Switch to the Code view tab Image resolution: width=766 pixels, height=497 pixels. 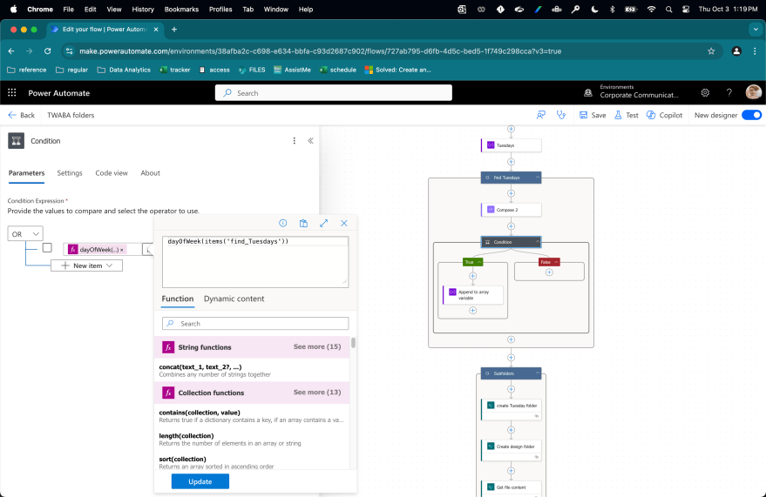coord(112,173)
